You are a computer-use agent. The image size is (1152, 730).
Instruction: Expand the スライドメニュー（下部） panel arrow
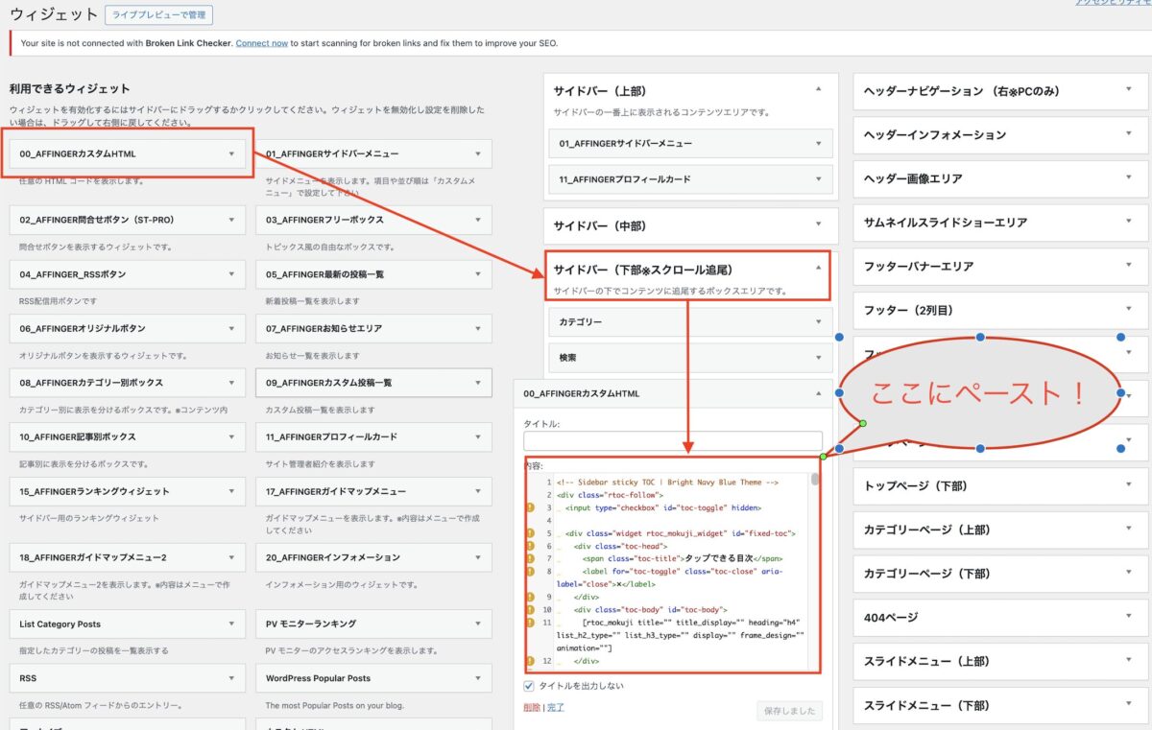pyautogui.click(x=1130, y=705)
